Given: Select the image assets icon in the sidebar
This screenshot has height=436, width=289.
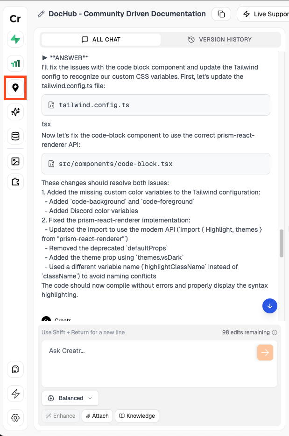Looking at the screenshot, I should 15,161.
